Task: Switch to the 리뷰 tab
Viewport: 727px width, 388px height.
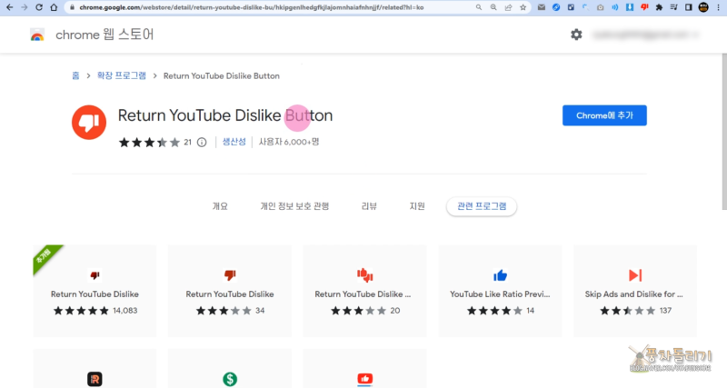Action: [x=369, y=206]
